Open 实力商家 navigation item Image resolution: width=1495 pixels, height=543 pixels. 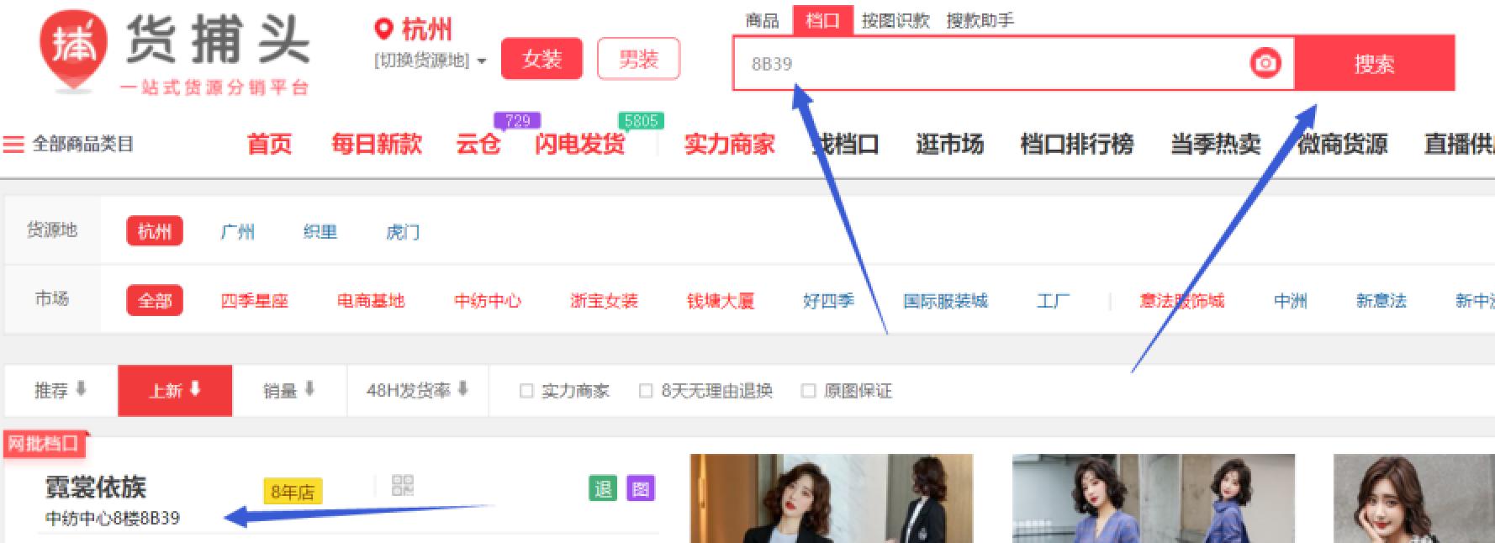coord(729,145)
